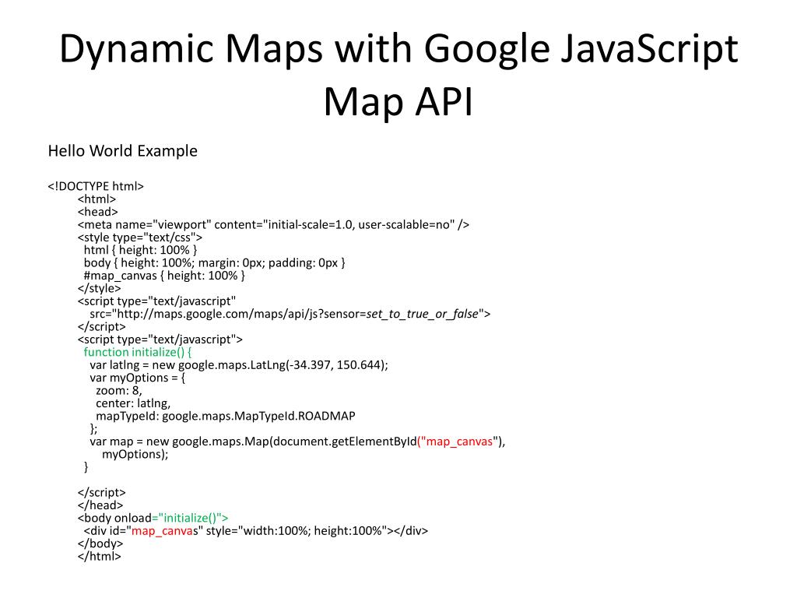
Task: Click the italic 'set_to_true_or_false' text
Action: pyautogui.click(x=423, y=314)
